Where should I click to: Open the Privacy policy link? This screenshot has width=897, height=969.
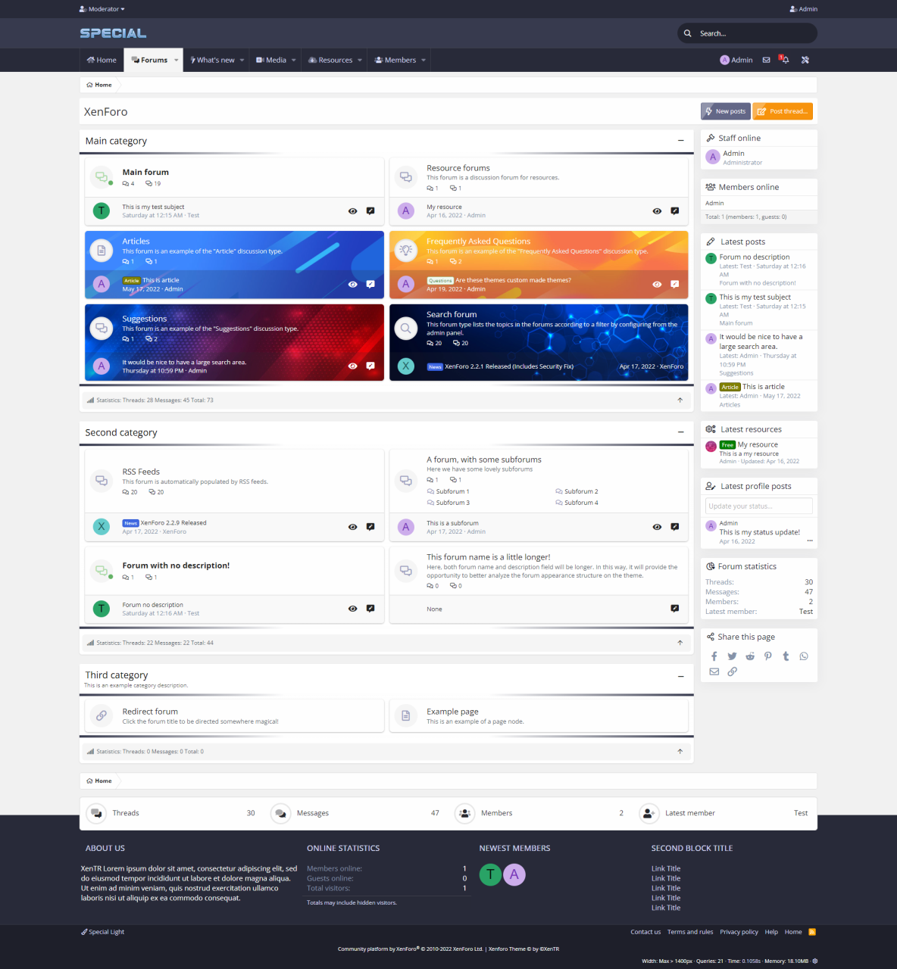(x=739, y=932)
